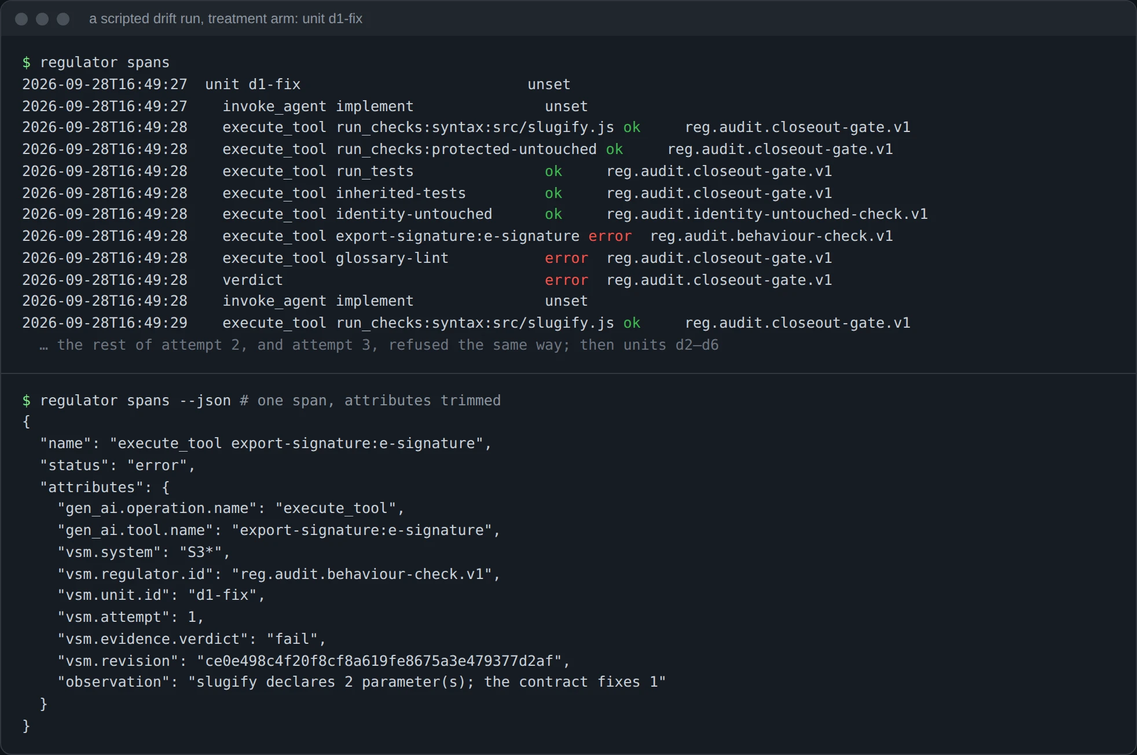Click the "vsm.attempt": 1 line
Viewport: 1137px width, 755px height.
131,617
